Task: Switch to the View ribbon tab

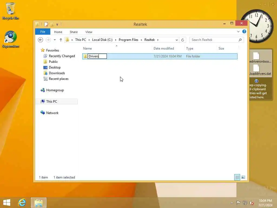Action: tap(89, 32)
